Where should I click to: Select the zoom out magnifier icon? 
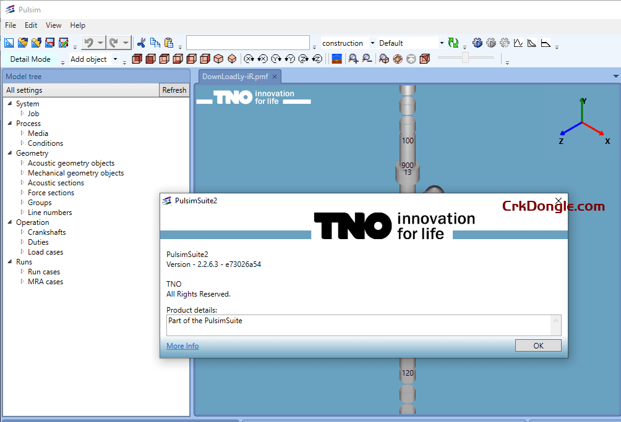pyautogui.click(x=366, y=58)
